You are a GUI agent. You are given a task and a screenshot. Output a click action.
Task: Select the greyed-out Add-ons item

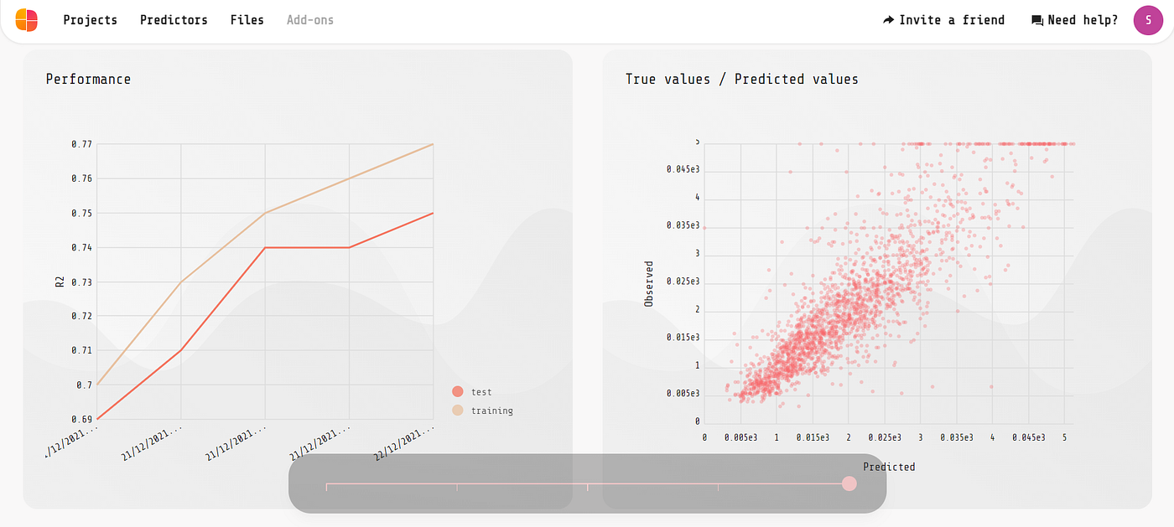click(x=310, y=20)
